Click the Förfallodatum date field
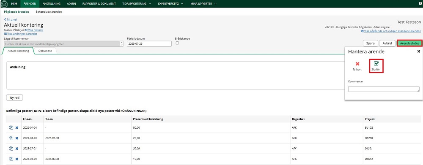This screenshot has height=165, width=423. point(149,44)
